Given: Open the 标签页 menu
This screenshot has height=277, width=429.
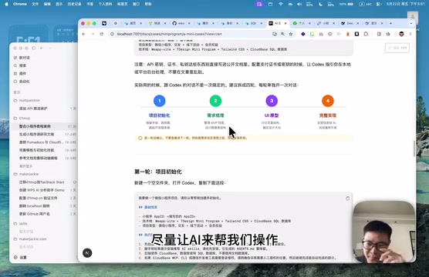Looking at the screenshot, I should [123, 4].
